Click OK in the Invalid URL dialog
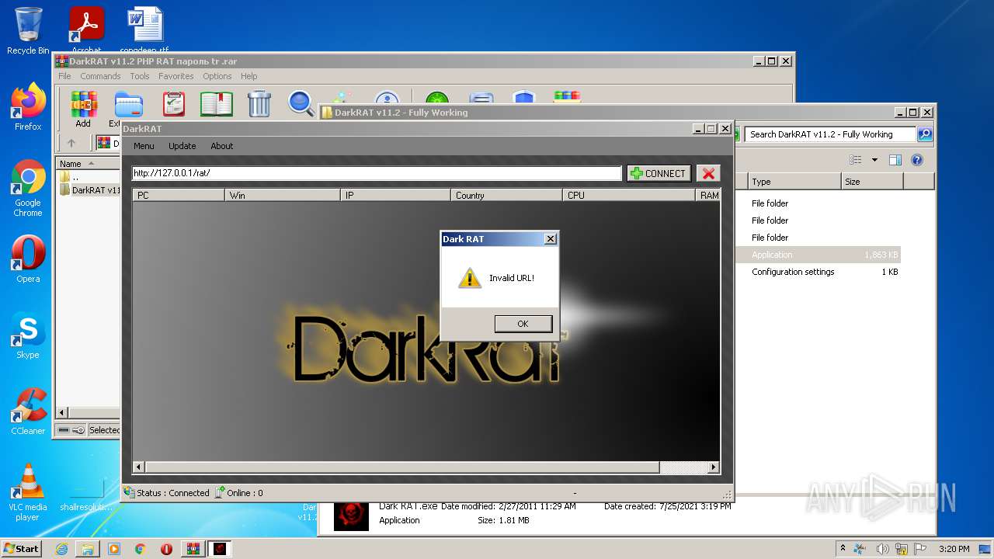 (x=523, y=324)
